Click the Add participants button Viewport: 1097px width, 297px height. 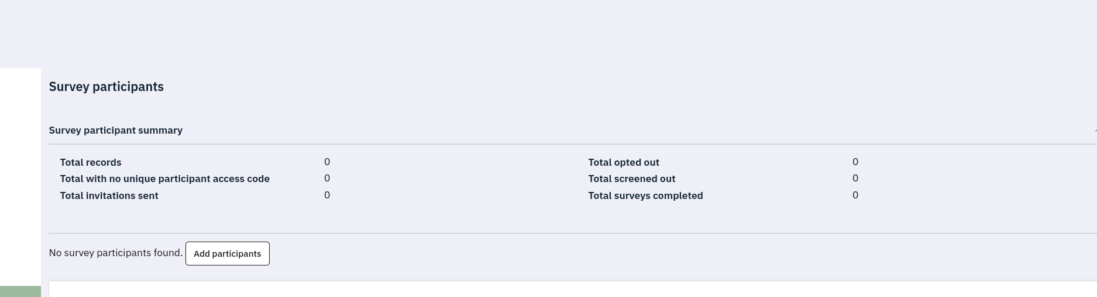[227, 254]
